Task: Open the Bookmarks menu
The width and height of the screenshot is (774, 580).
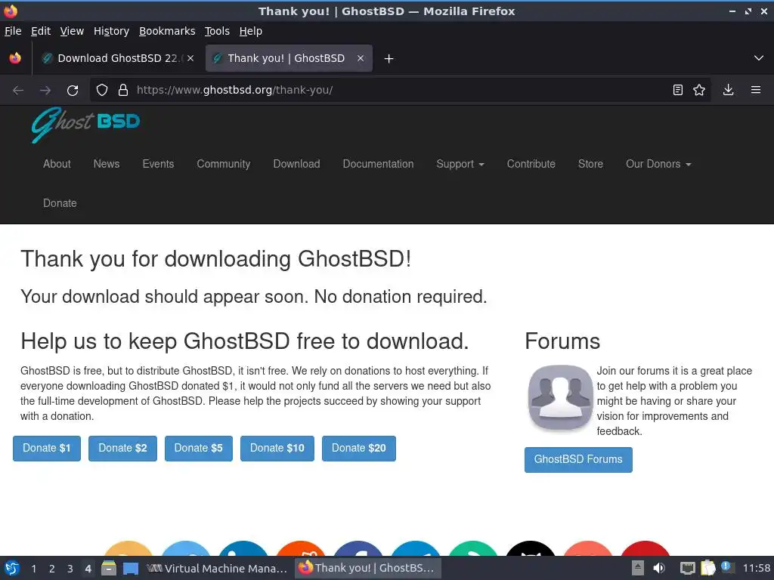Action: [x=167, y=31]
